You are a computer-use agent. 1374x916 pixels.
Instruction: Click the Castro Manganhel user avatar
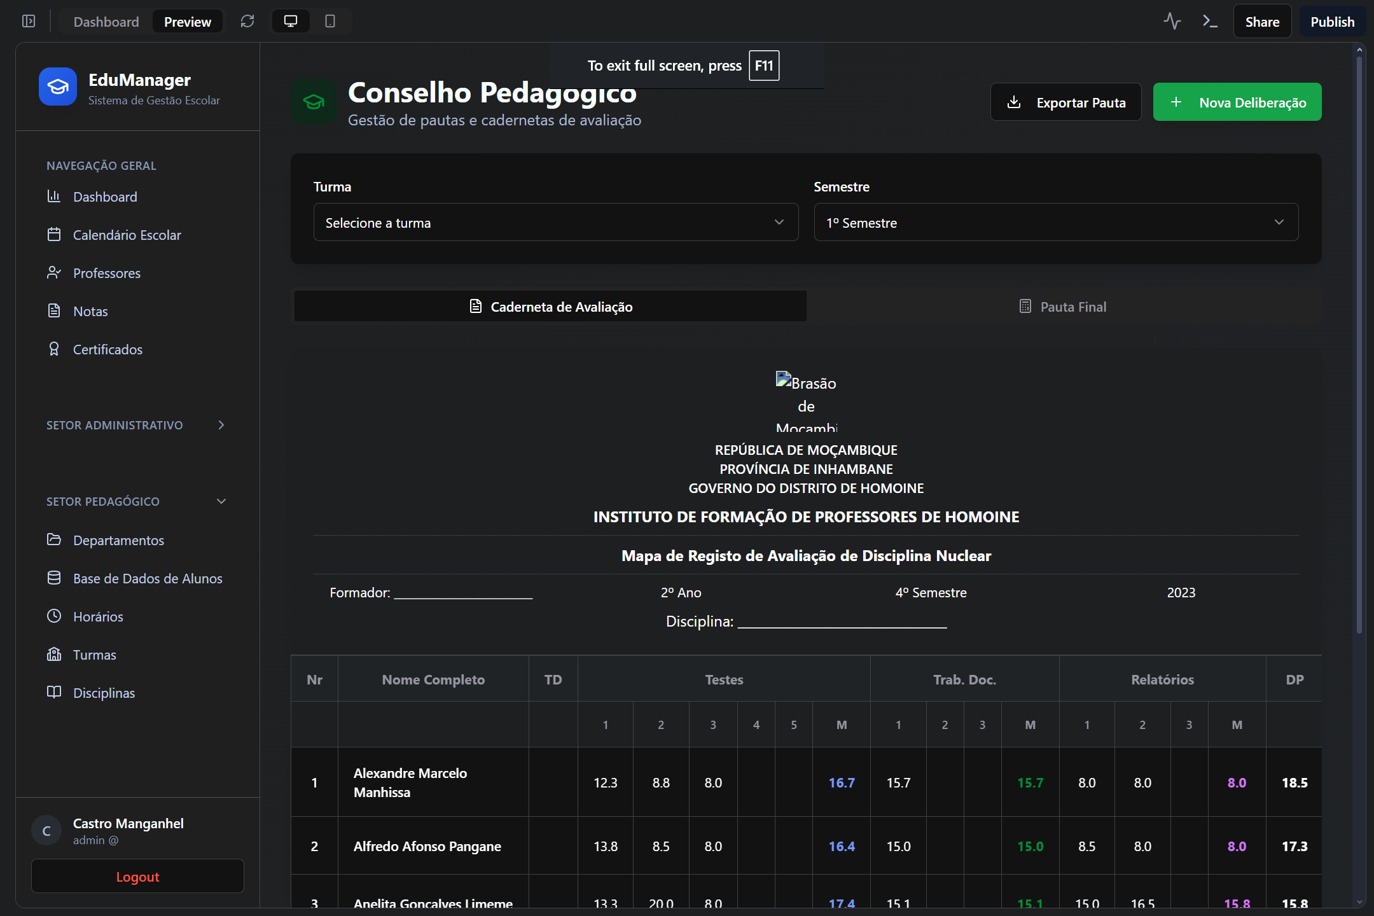pos(46,831)
